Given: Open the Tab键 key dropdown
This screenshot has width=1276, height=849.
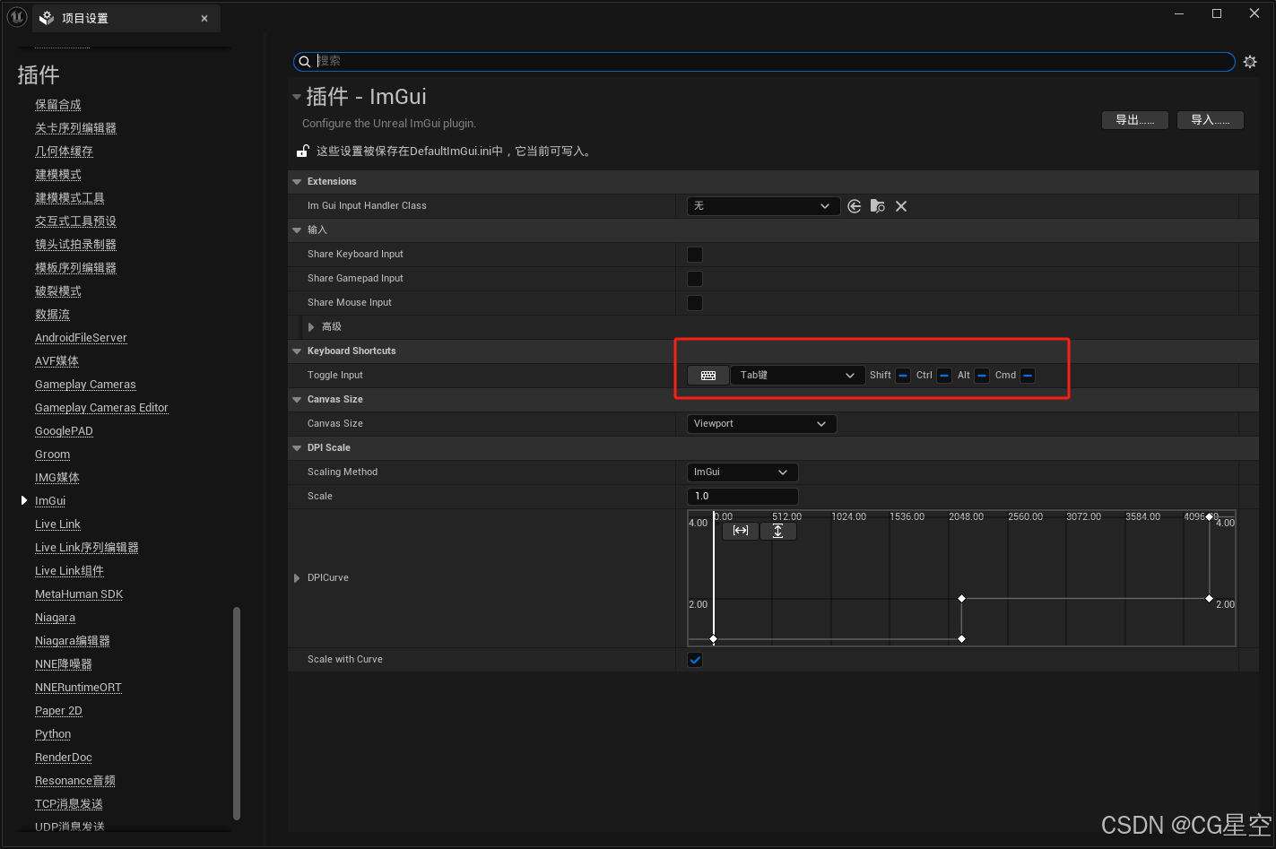Looking at the screenshot, I should point(797,376).
